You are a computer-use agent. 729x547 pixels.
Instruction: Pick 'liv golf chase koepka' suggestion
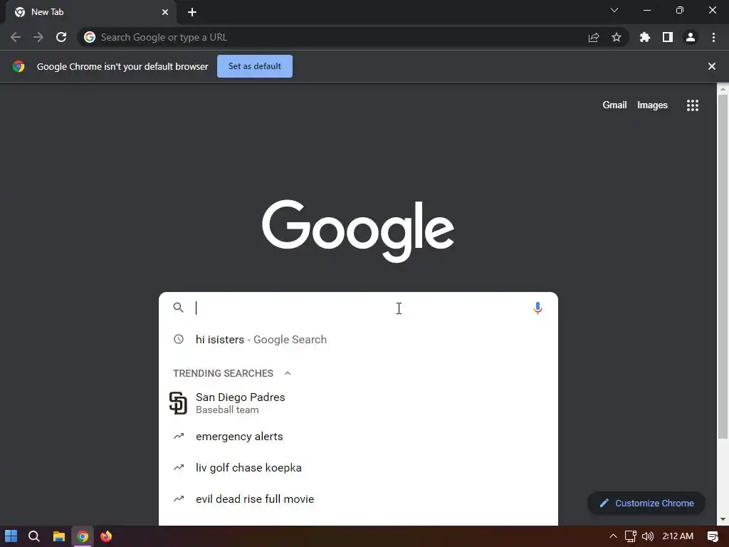[x=358, y=467]
